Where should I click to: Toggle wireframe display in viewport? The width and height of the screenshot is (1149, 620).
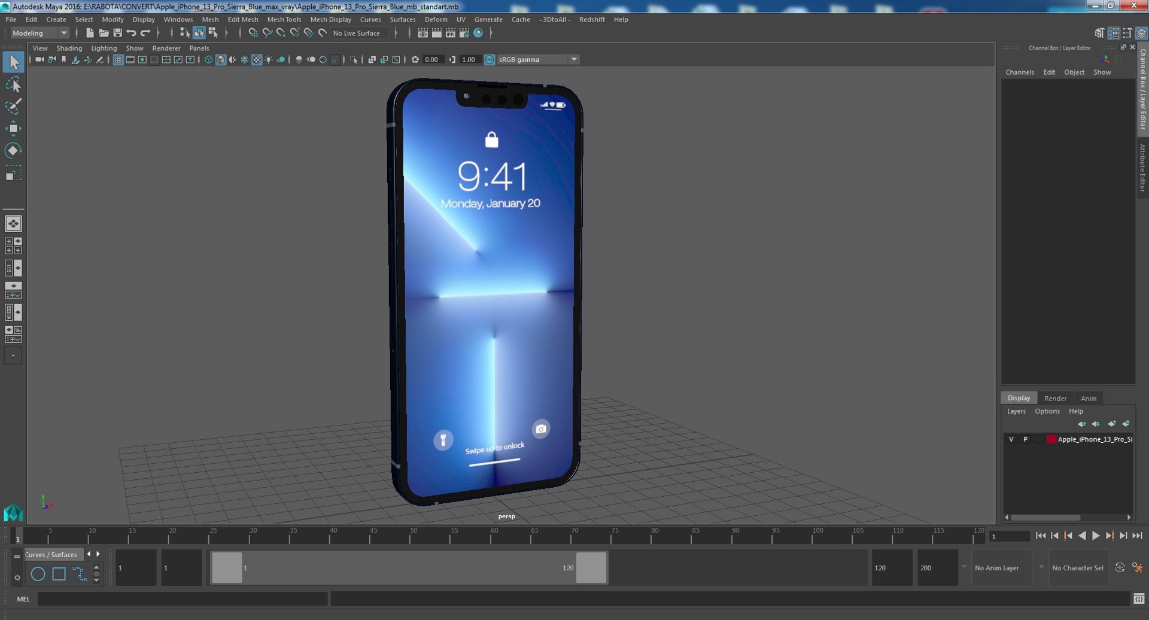(x=208, y=60)
